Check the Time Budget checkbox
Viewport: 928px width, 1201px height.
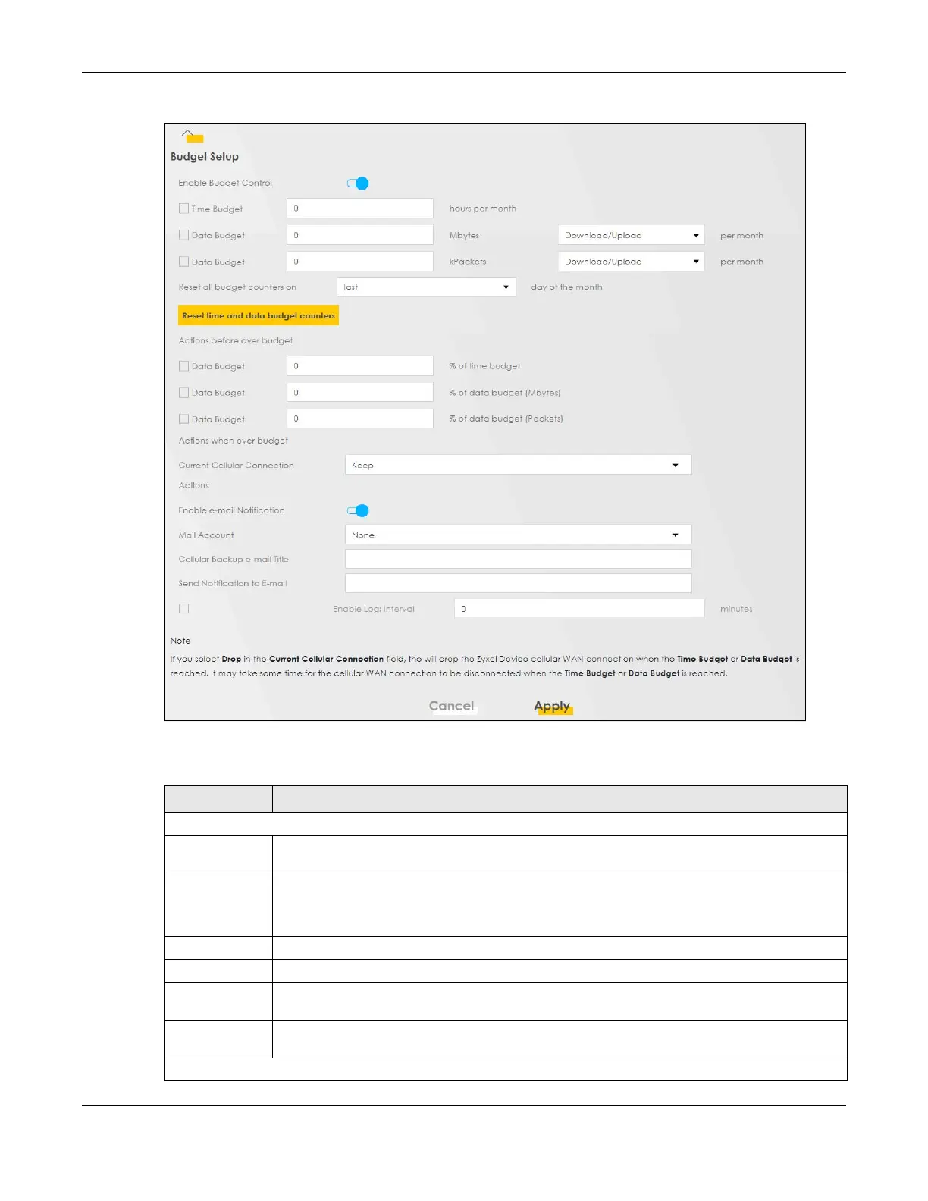point(183,209)
